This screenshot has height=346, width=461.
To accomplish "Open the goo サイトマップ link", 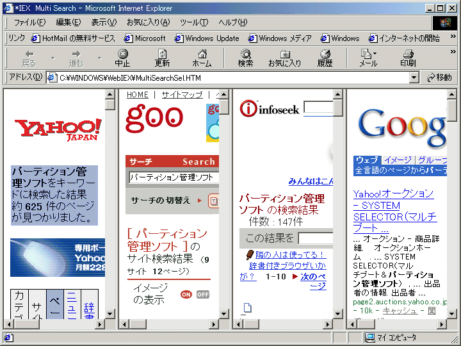I will [x=182, y=95].
